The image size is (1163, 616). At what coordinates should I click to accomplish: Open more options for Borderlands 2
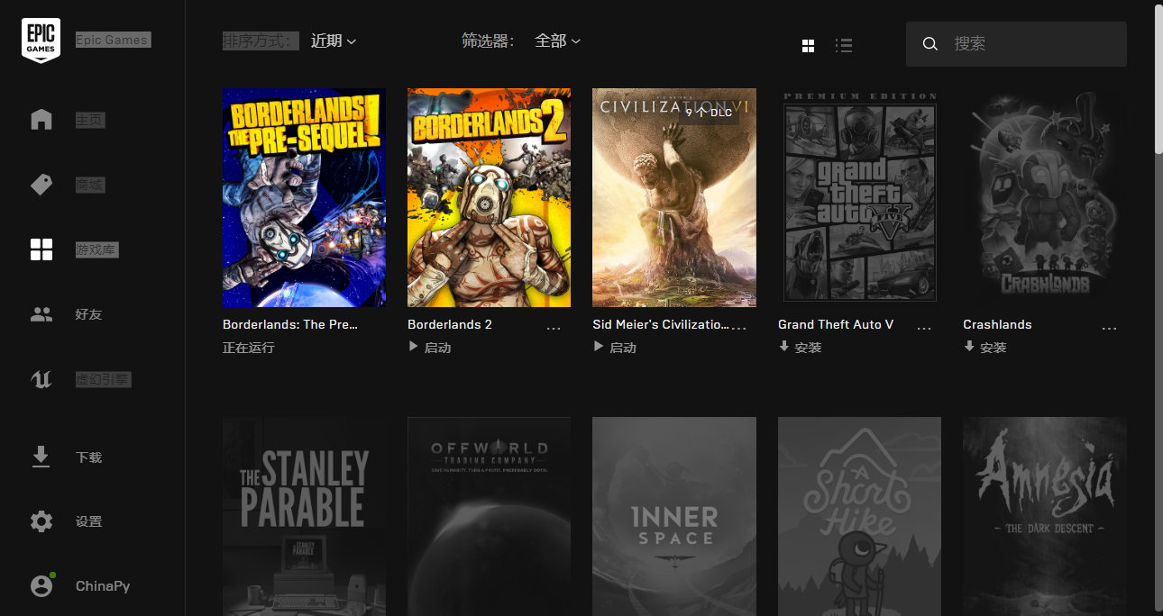pyautogui.click(x=554, y=329)
